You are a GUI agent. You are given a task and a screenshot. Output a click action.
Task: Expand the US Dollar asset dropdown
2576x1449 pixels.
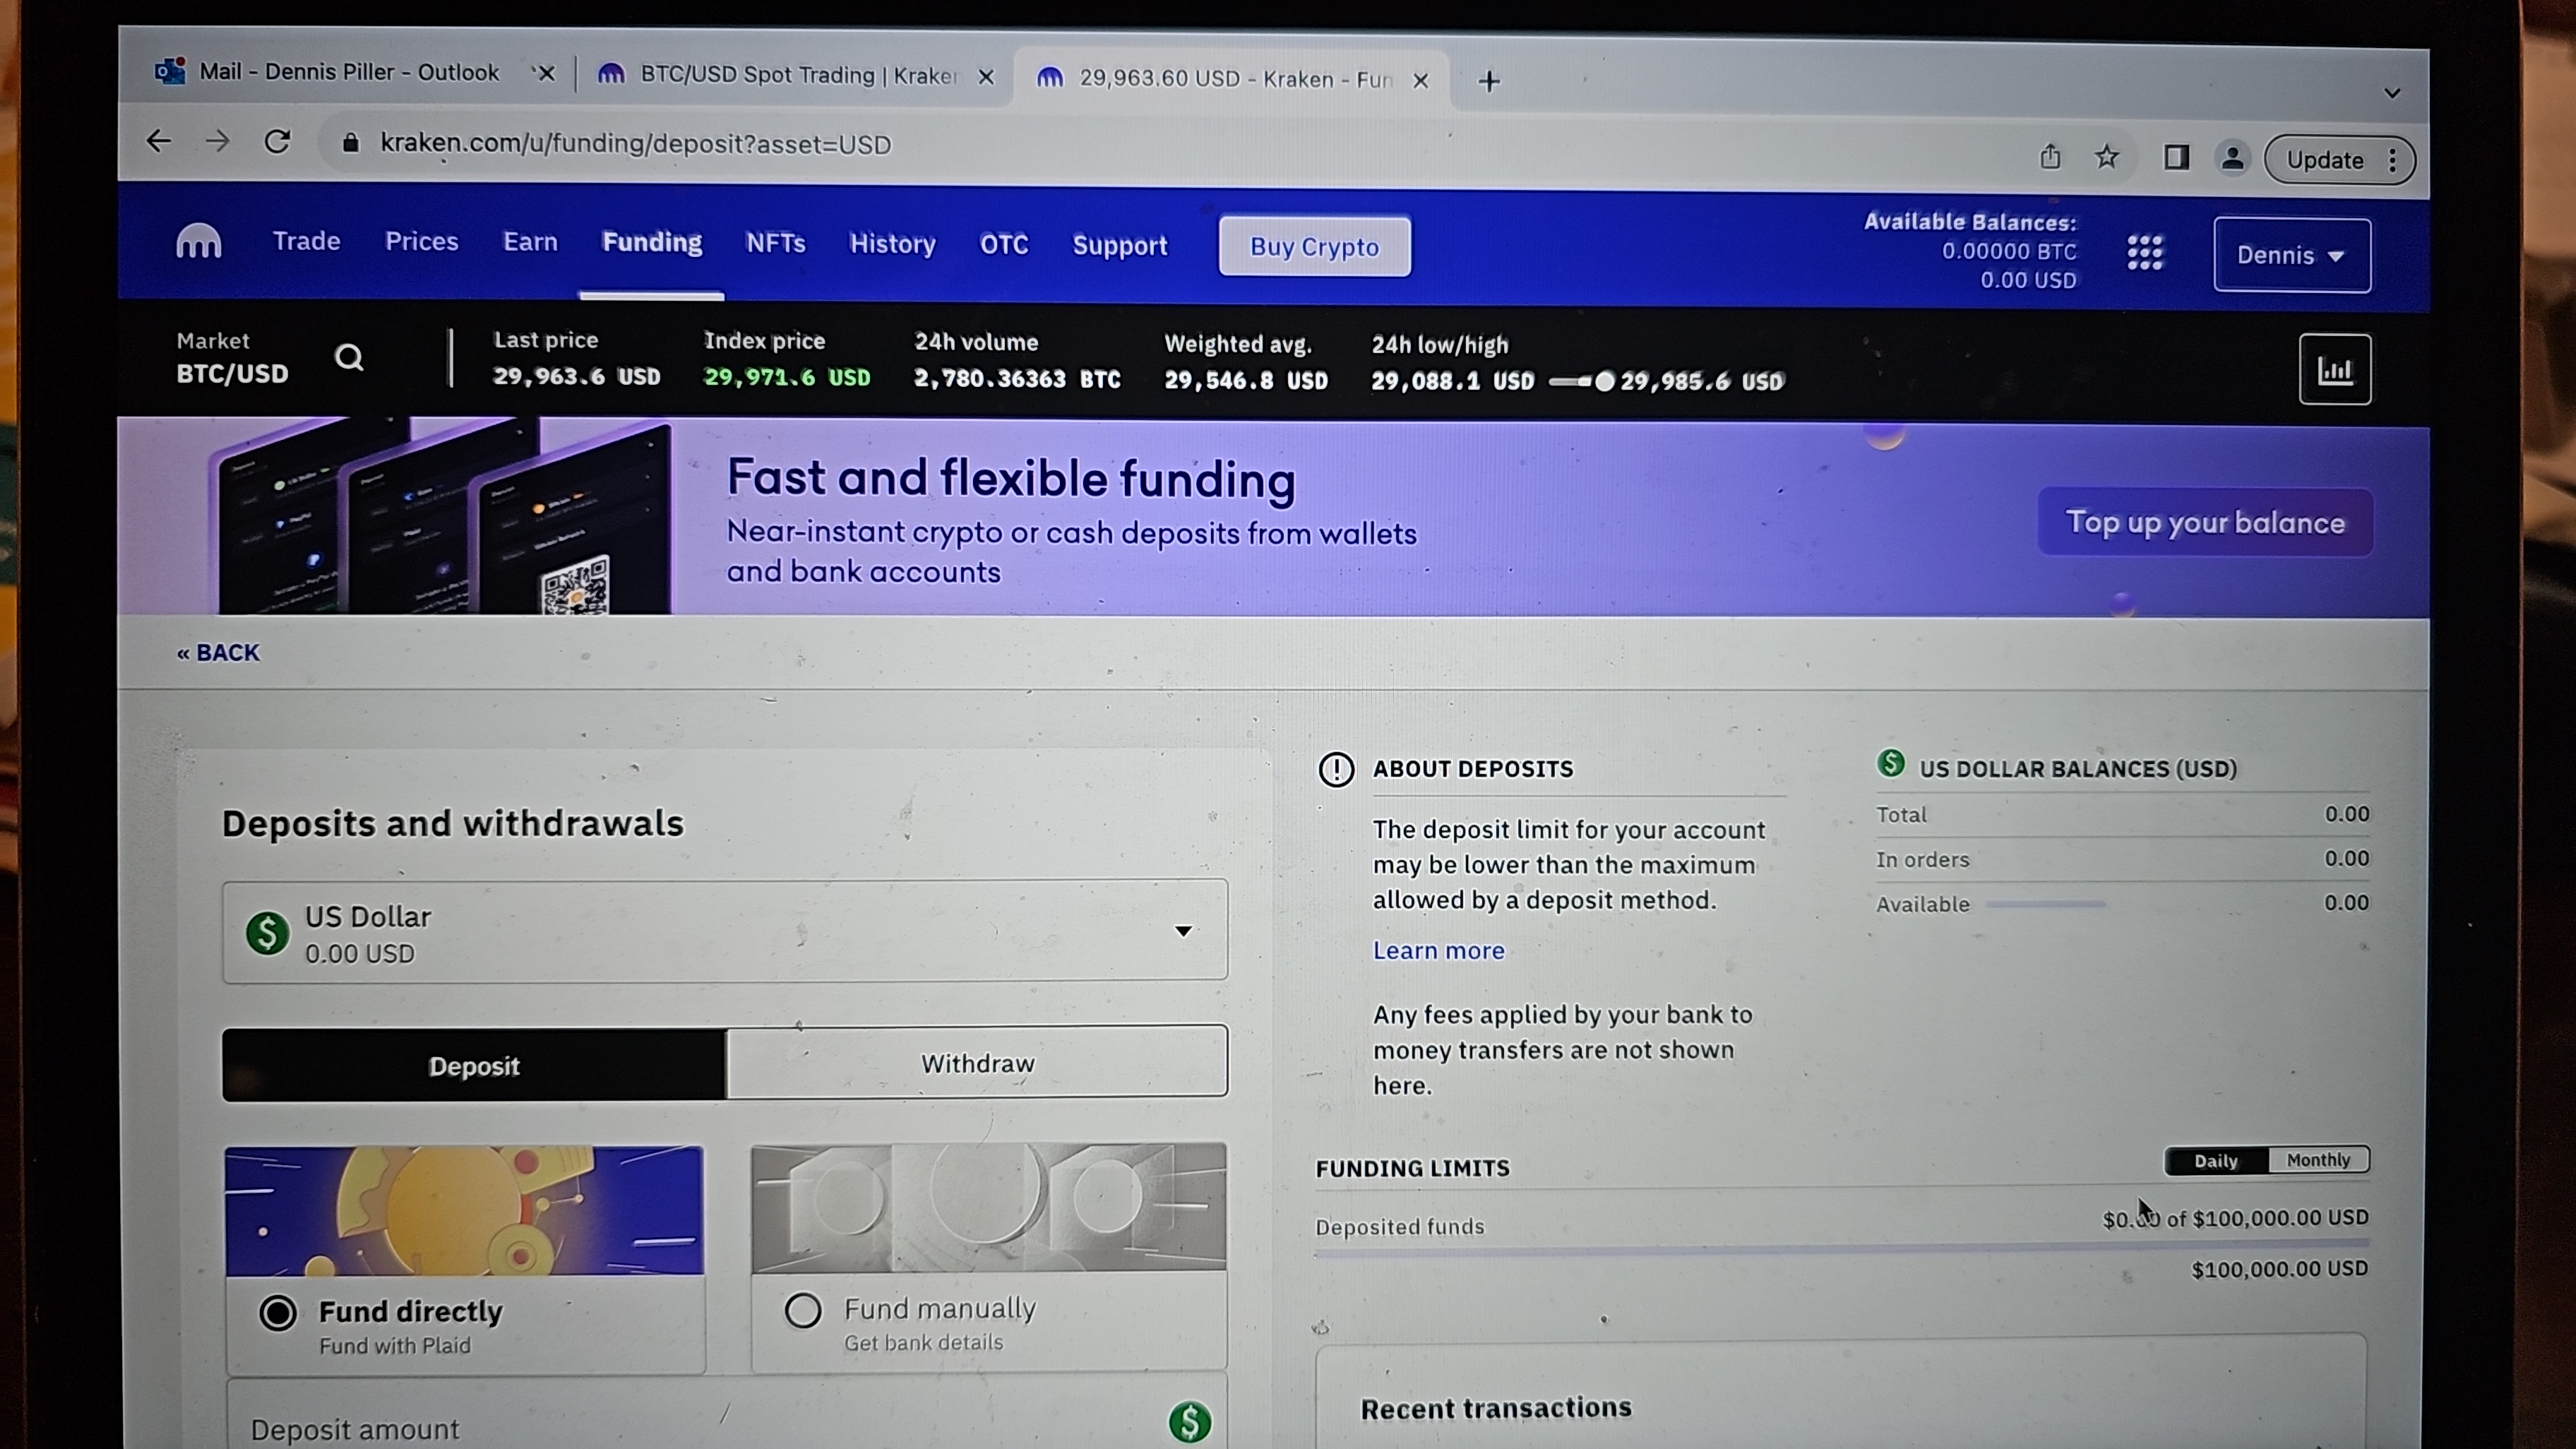1183,931
